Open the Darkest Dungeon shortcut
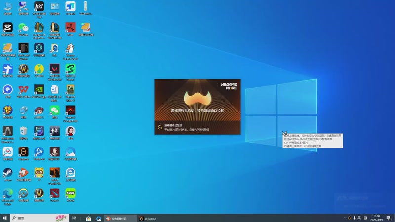The image size is (395, 222). 70,114
